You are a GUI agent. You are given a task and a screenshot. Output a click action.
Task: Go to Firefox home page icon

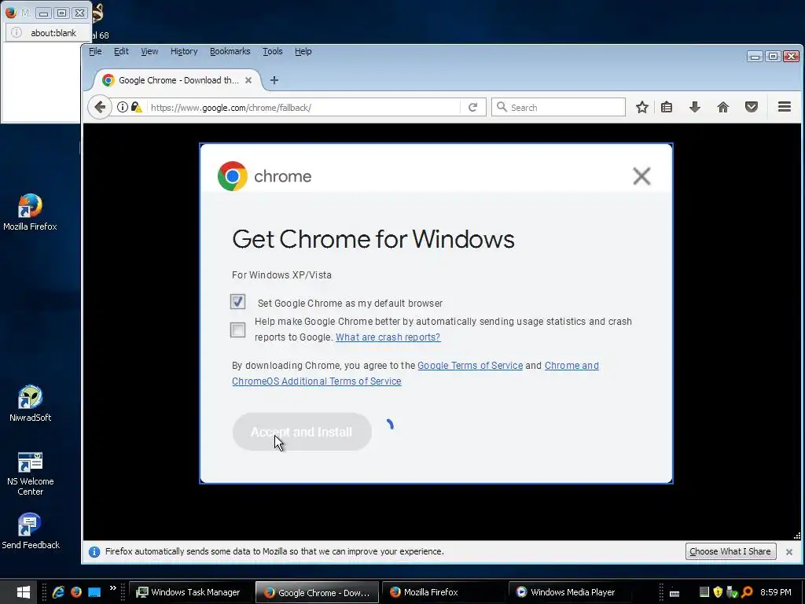pos(723,107)
